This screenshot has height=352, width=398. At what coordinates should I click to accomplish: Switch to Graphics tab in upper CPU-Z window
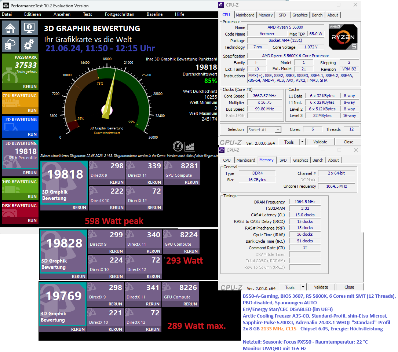point(300,15)
